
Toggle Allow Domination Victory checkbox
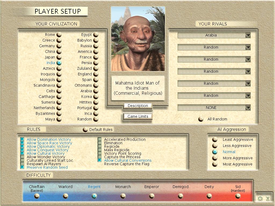(x=22, y=139)
